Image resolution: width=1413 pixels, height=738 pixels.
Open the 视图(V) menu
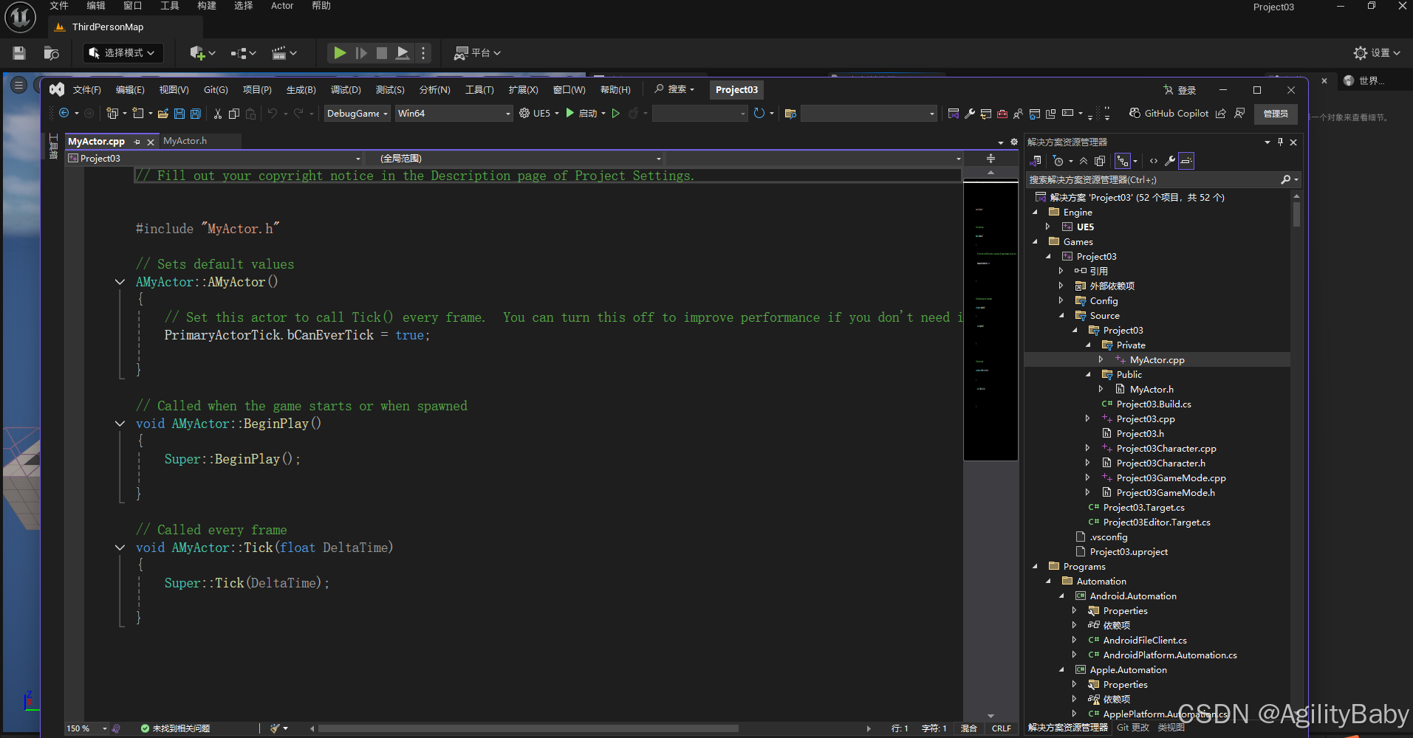[x=174, y=90]
